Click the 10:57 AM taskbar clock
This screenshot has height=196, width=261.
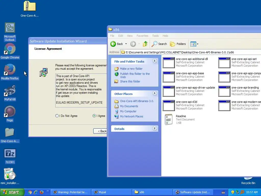[x=252, y=192]
